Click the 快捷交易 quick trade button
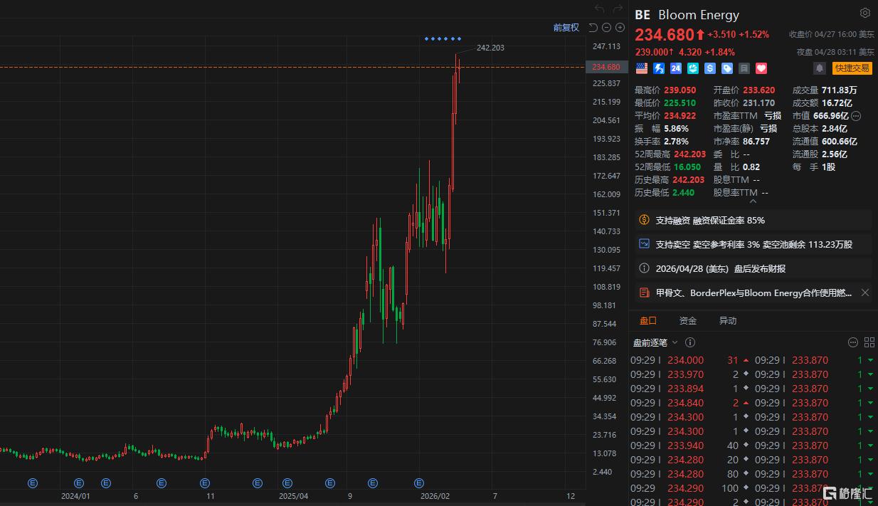Viewport: 878px width, 506px height. [852, 68]
